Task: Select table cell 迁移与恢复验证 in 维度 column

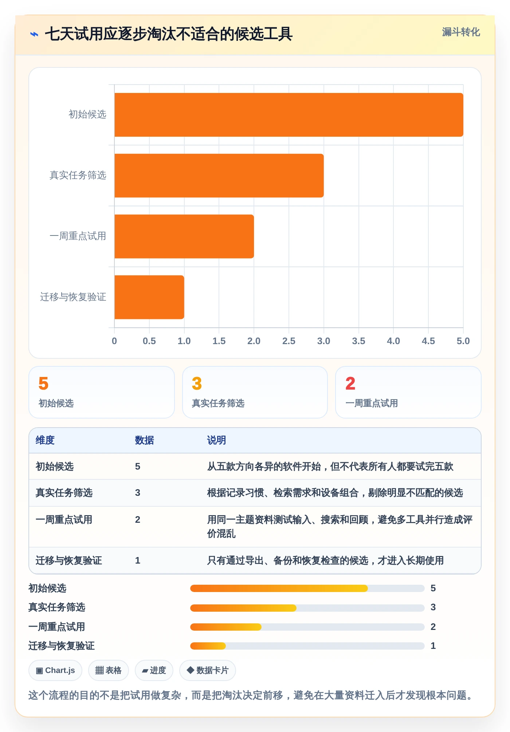Action: [x=69, y=561]
